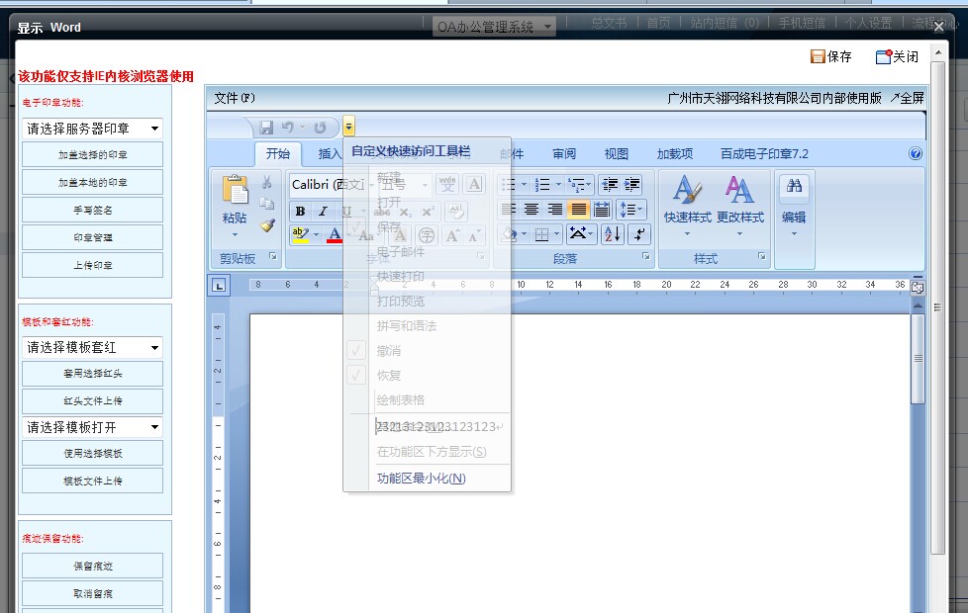This screenshot has width=968, height=613.
Task: Click the 保留痕迹 button
Action: click(x=93, y=566)
